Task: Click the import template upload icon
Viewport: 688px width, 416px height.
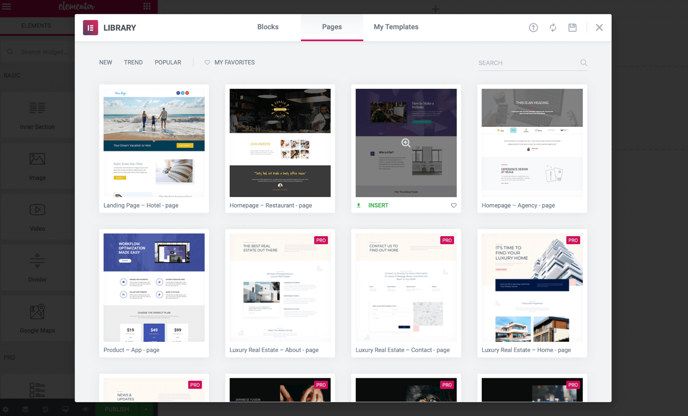Action: click(533, 28)
